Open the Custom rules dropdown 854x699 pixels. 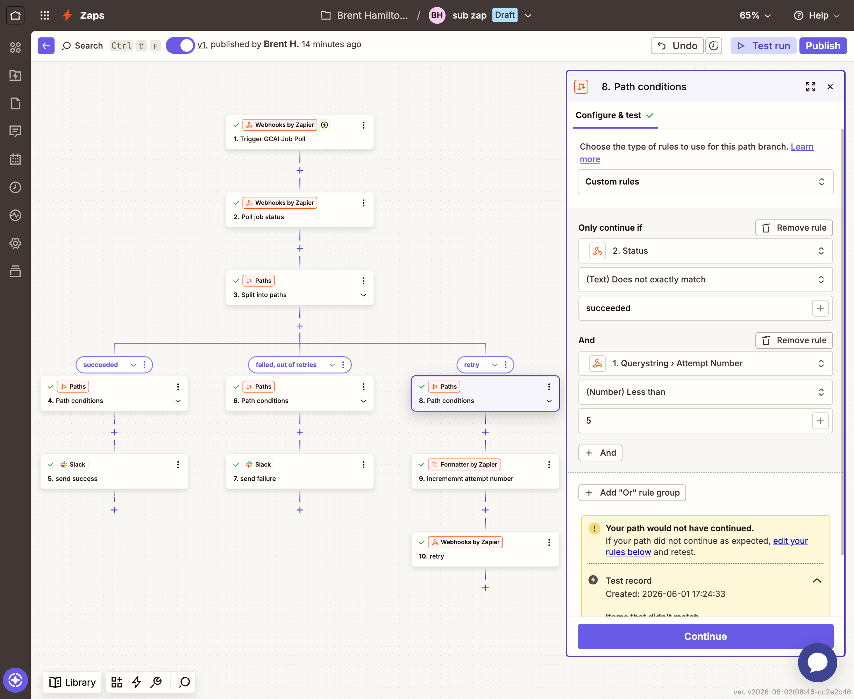coord(705,182)
